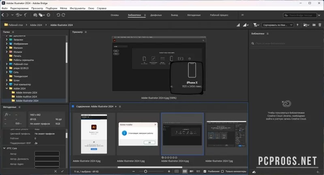Switch to Рабочий процесс workspace
Image resolution: width=324 pixels, height=175 pixels.
pyautogui.click(x=219, y=15)
